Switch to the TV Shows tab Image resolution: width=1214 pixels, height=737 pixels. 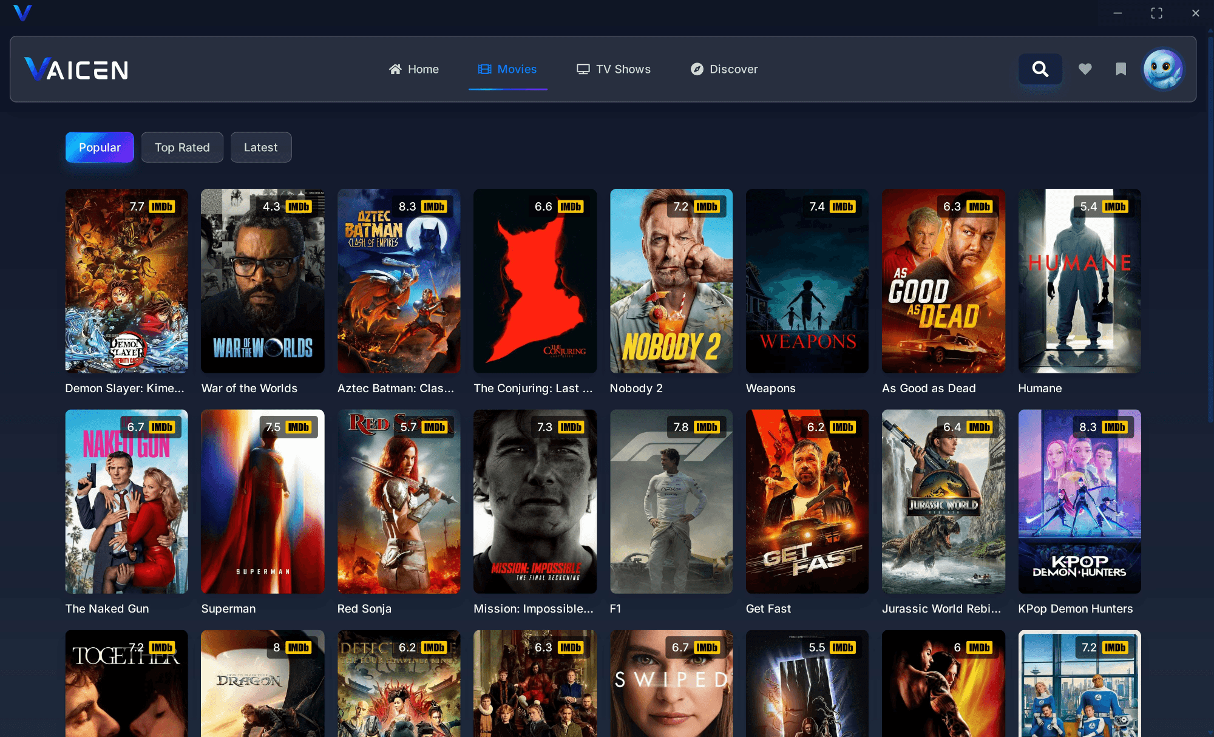(x=613, y=69)
